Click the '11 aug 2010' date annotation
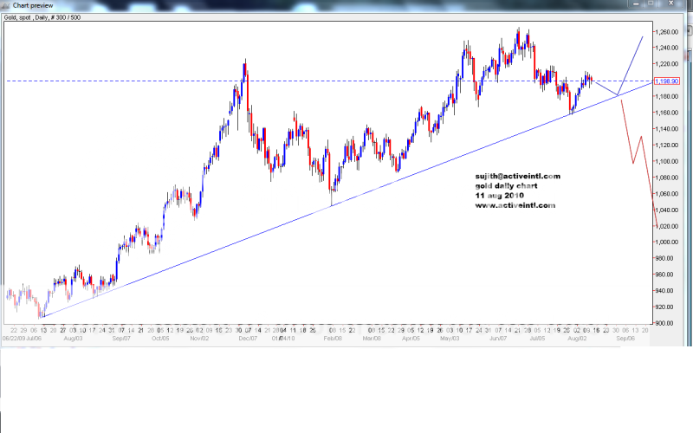This screenshot has width=693, height=433. coord(501,196)
